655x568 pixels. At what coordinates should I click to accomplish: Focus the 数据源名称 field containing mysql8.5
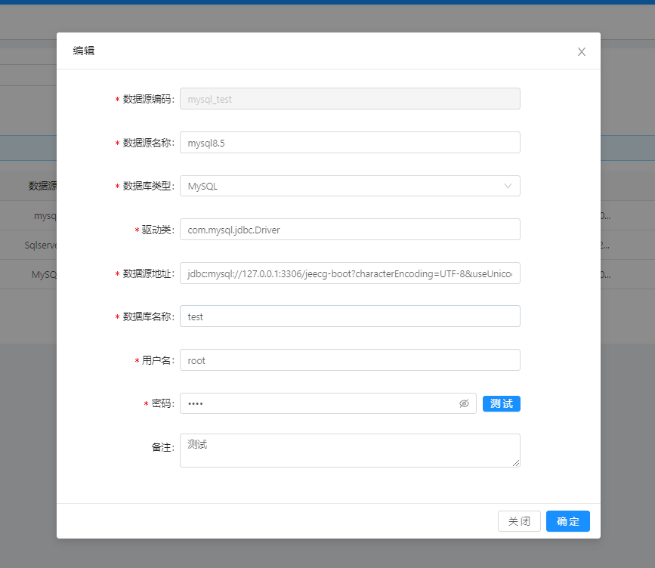click(349, 143)
